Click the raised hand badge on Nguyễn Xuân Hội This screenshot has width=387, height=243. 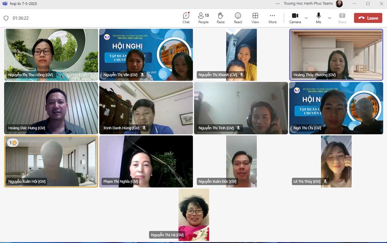[x=12, y=143]
